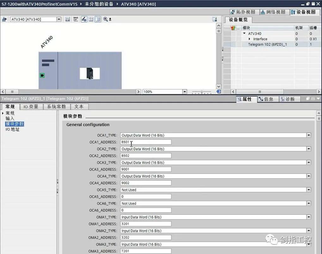Toggle the device labeling display button in the toolbar
The image size is (322, 254).
[x=84, y=19]
